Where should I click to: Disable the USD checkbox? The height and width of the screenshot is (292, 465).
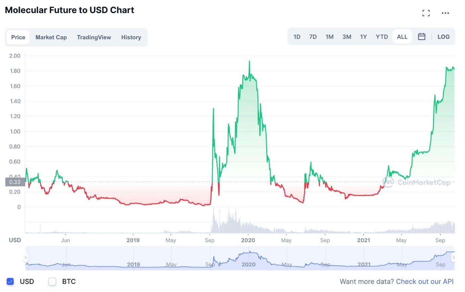pyautogui.click(x=10, y=281)
